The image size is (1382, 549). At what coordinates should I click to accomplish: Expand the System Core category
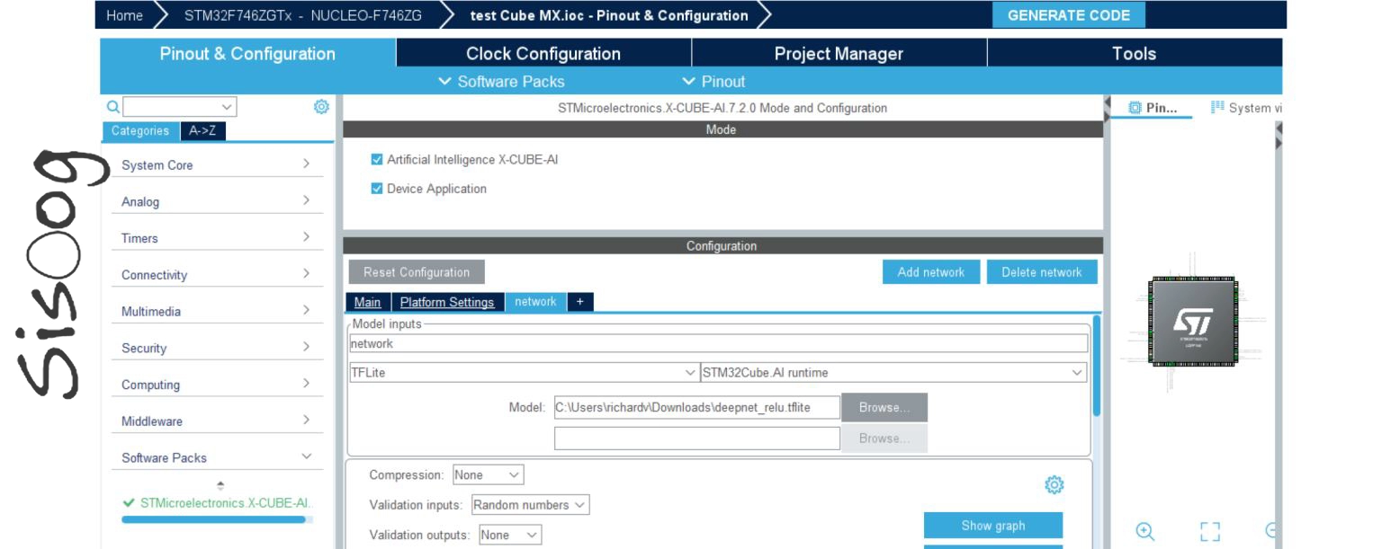click(217, 165)
